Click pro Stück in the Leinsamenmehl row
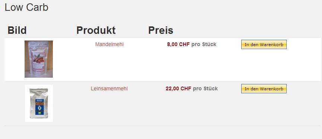Screen dimensions: 322x139 click(x=205, y=88)
